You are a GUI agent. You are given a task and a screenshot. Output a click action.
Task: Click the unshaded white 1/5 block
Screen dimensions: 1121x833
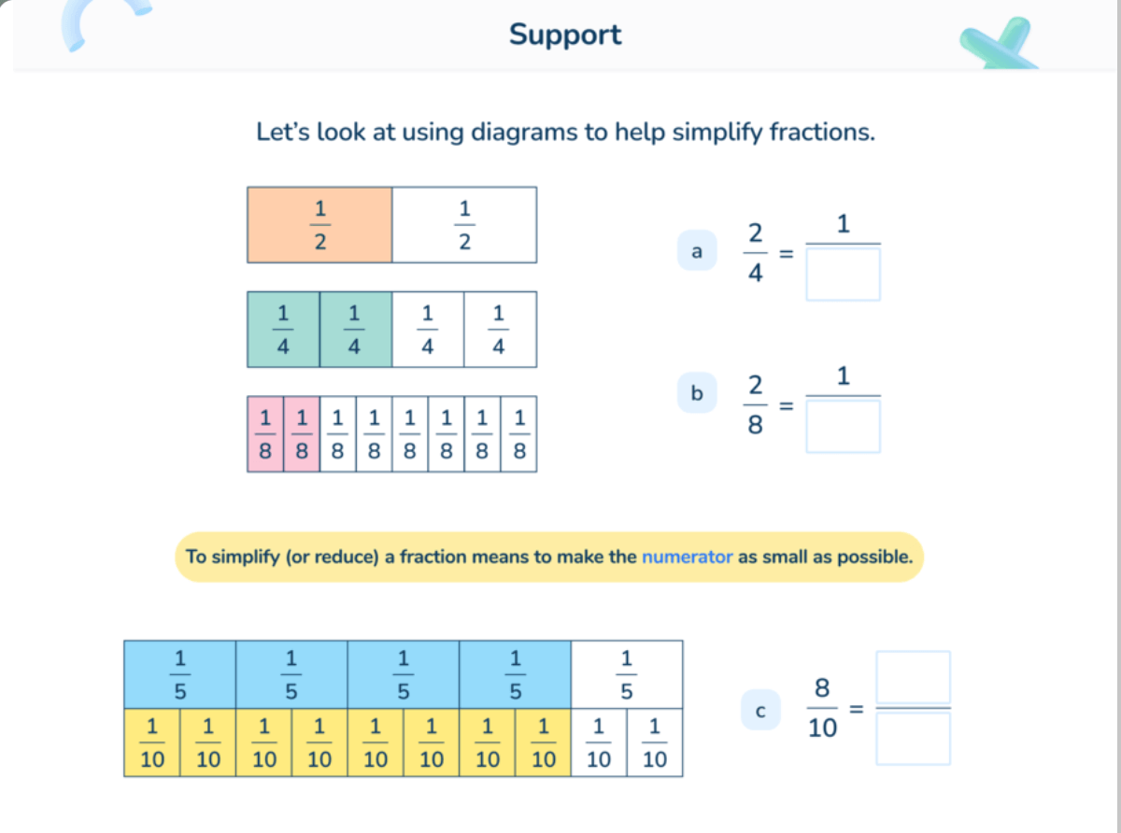627,674
